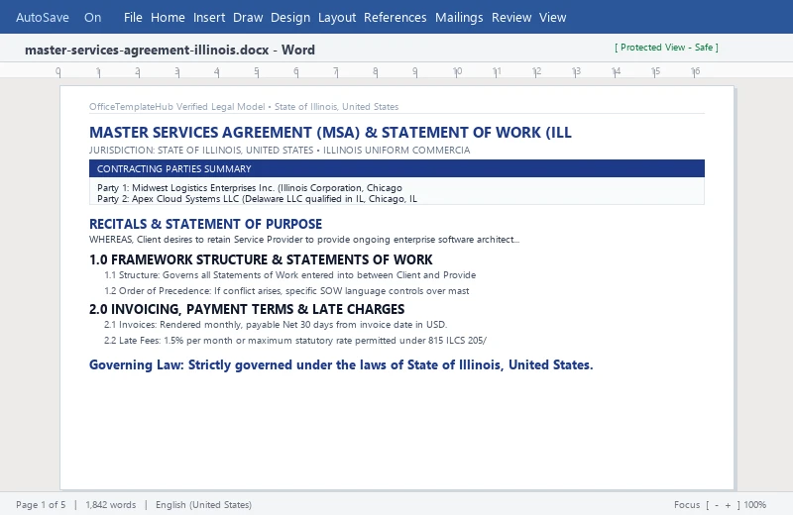Click the 1.0 FRAMEWORK STRUCTURE heading
This screenshot has width=793, height=515.
261,259
